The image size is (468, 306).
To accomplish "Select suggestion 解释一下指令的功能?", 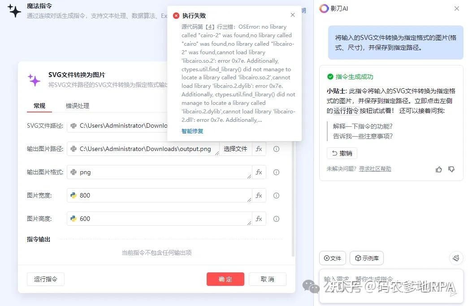I will coord(363,126).
